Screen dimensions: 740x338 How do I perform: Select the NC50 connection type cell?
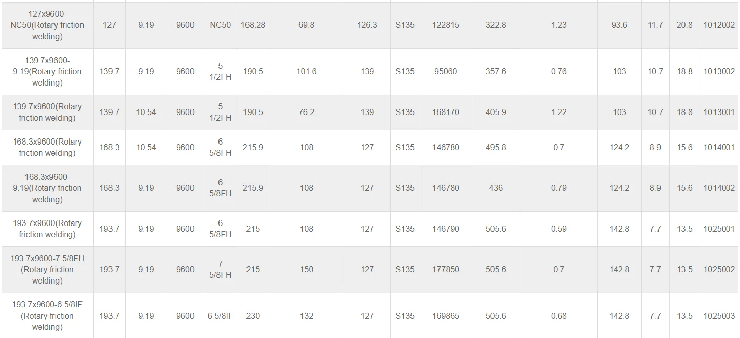(x=220, y=25)
